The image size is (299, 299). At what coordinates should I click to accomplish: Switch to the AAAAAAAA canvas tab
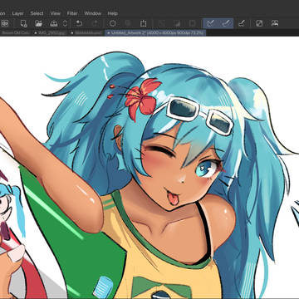coord(86,33)
